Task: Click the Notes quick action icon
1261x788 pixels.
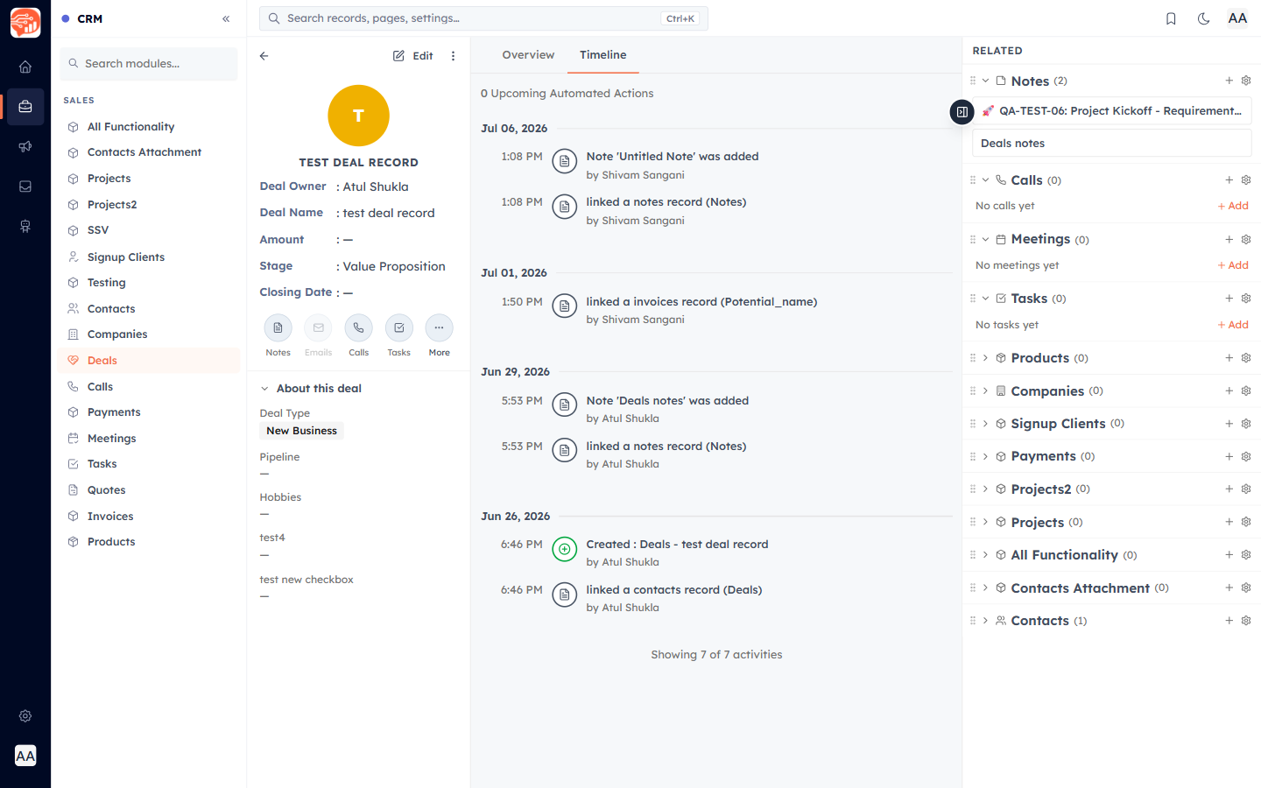Action: tap(278, 328)
